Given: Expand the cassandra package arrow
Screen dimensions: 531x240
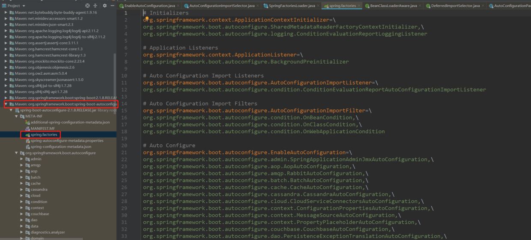Looking at the screenshot, I should click(21, 190).
